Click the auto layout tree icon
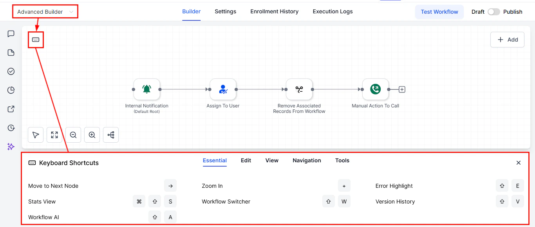535x227 pixels. coord(111,135)
